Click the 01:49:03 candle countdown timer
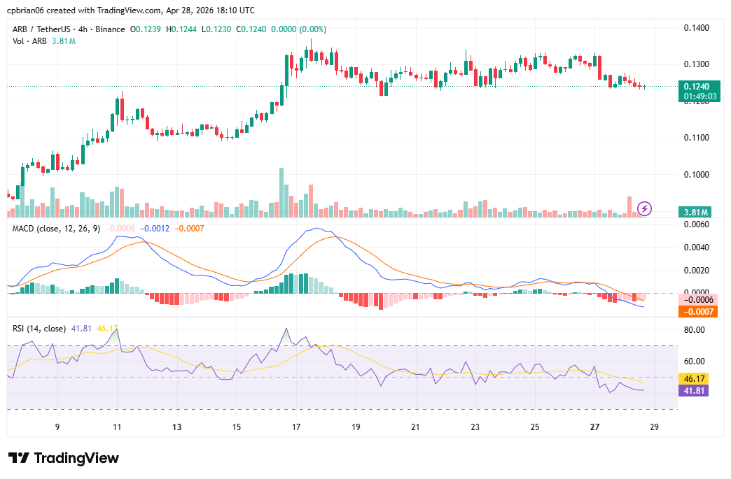 (697, 96)
